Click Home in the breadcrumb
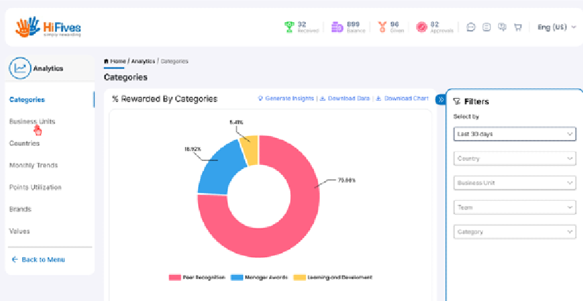The width and height of the screenshot is (583, 301). pyautogui.click(x=117, y=62)
